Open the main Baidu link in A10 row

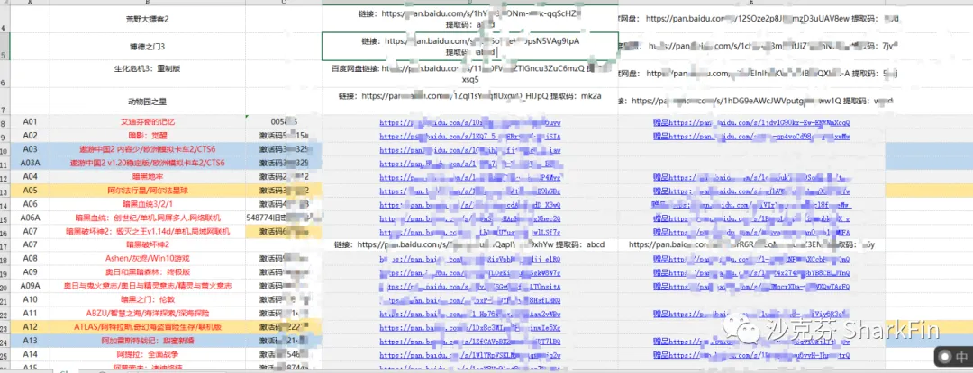coord(471,300)
